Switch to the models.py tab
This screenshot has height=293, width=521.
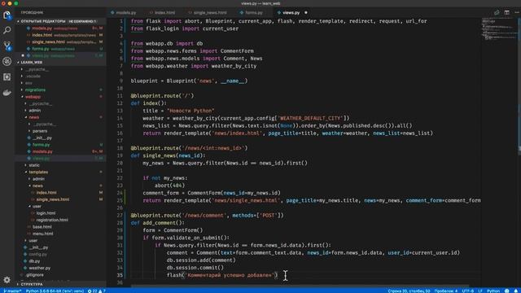click(124, 13)
